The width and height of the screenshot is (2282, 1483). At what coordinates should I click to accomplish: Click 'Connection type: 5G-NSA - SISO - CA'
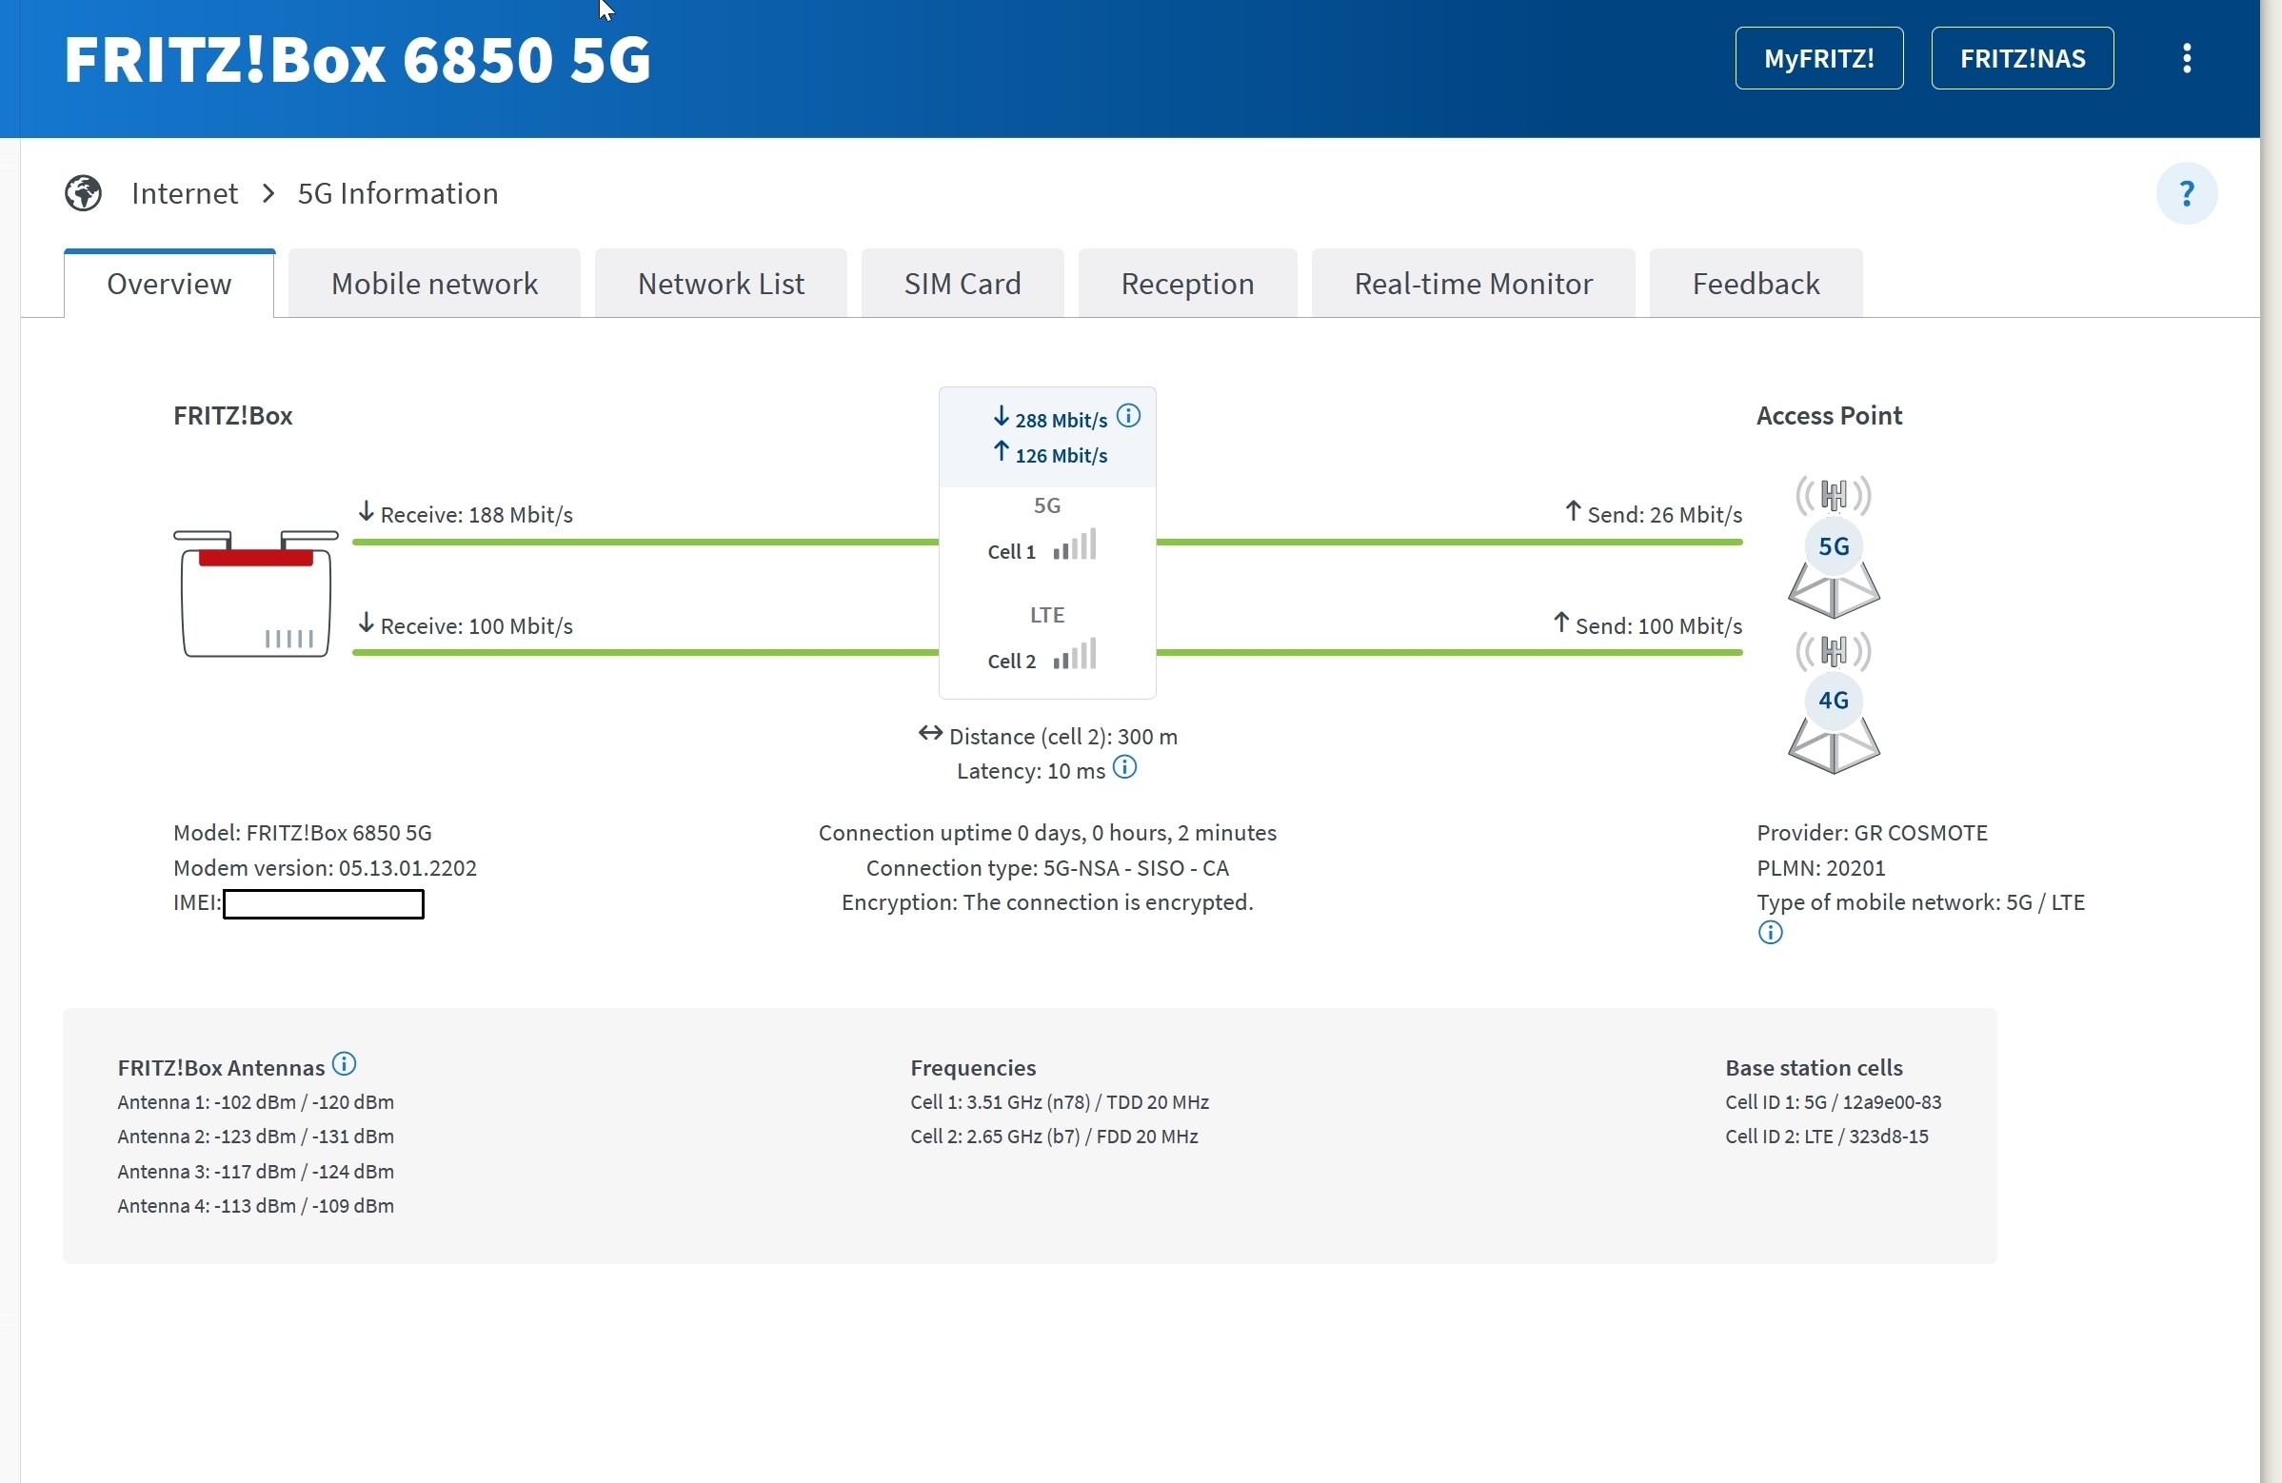[1047, 867]
